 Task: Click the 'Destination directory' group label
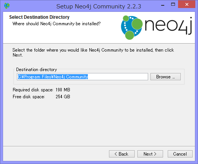coord(36,70)
